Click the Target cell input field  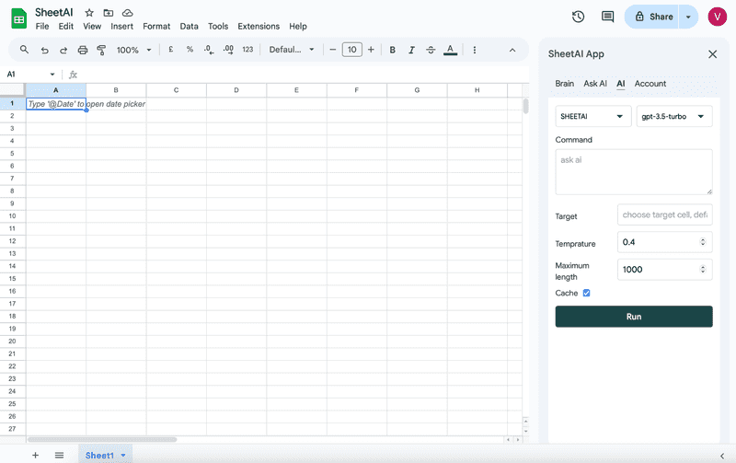[664, 215]
